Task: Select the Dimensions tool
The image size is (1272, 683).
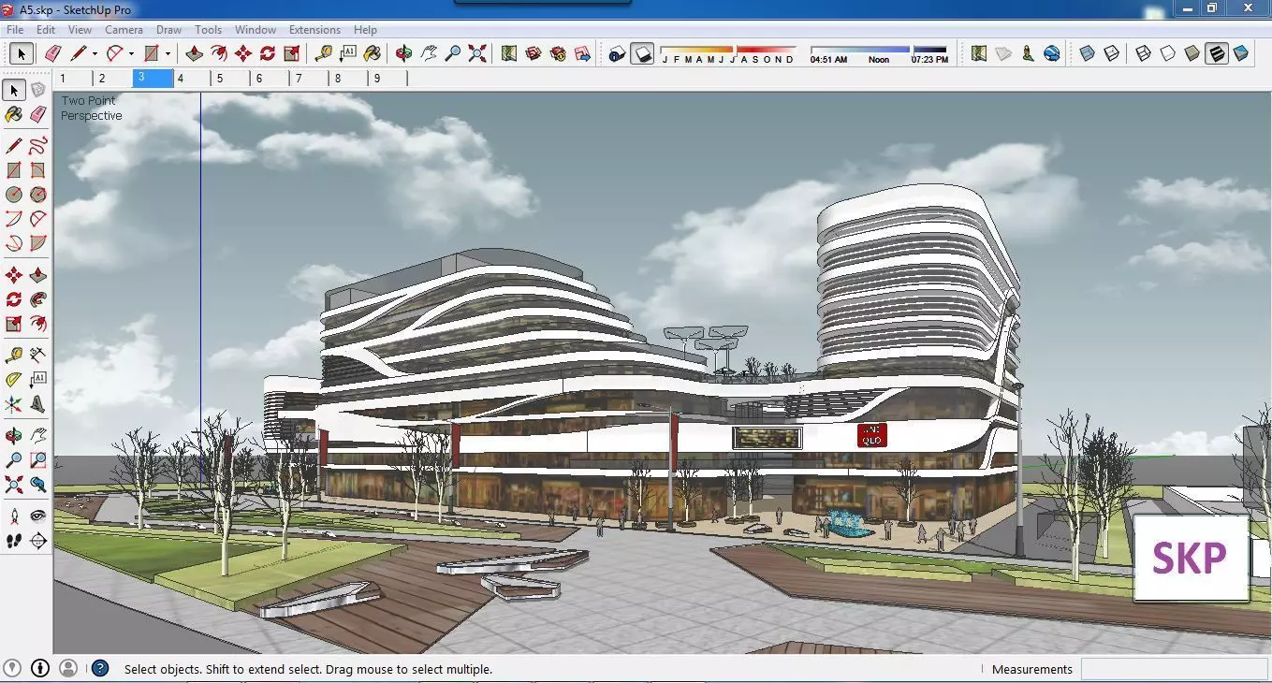Action: pos(38,356)
